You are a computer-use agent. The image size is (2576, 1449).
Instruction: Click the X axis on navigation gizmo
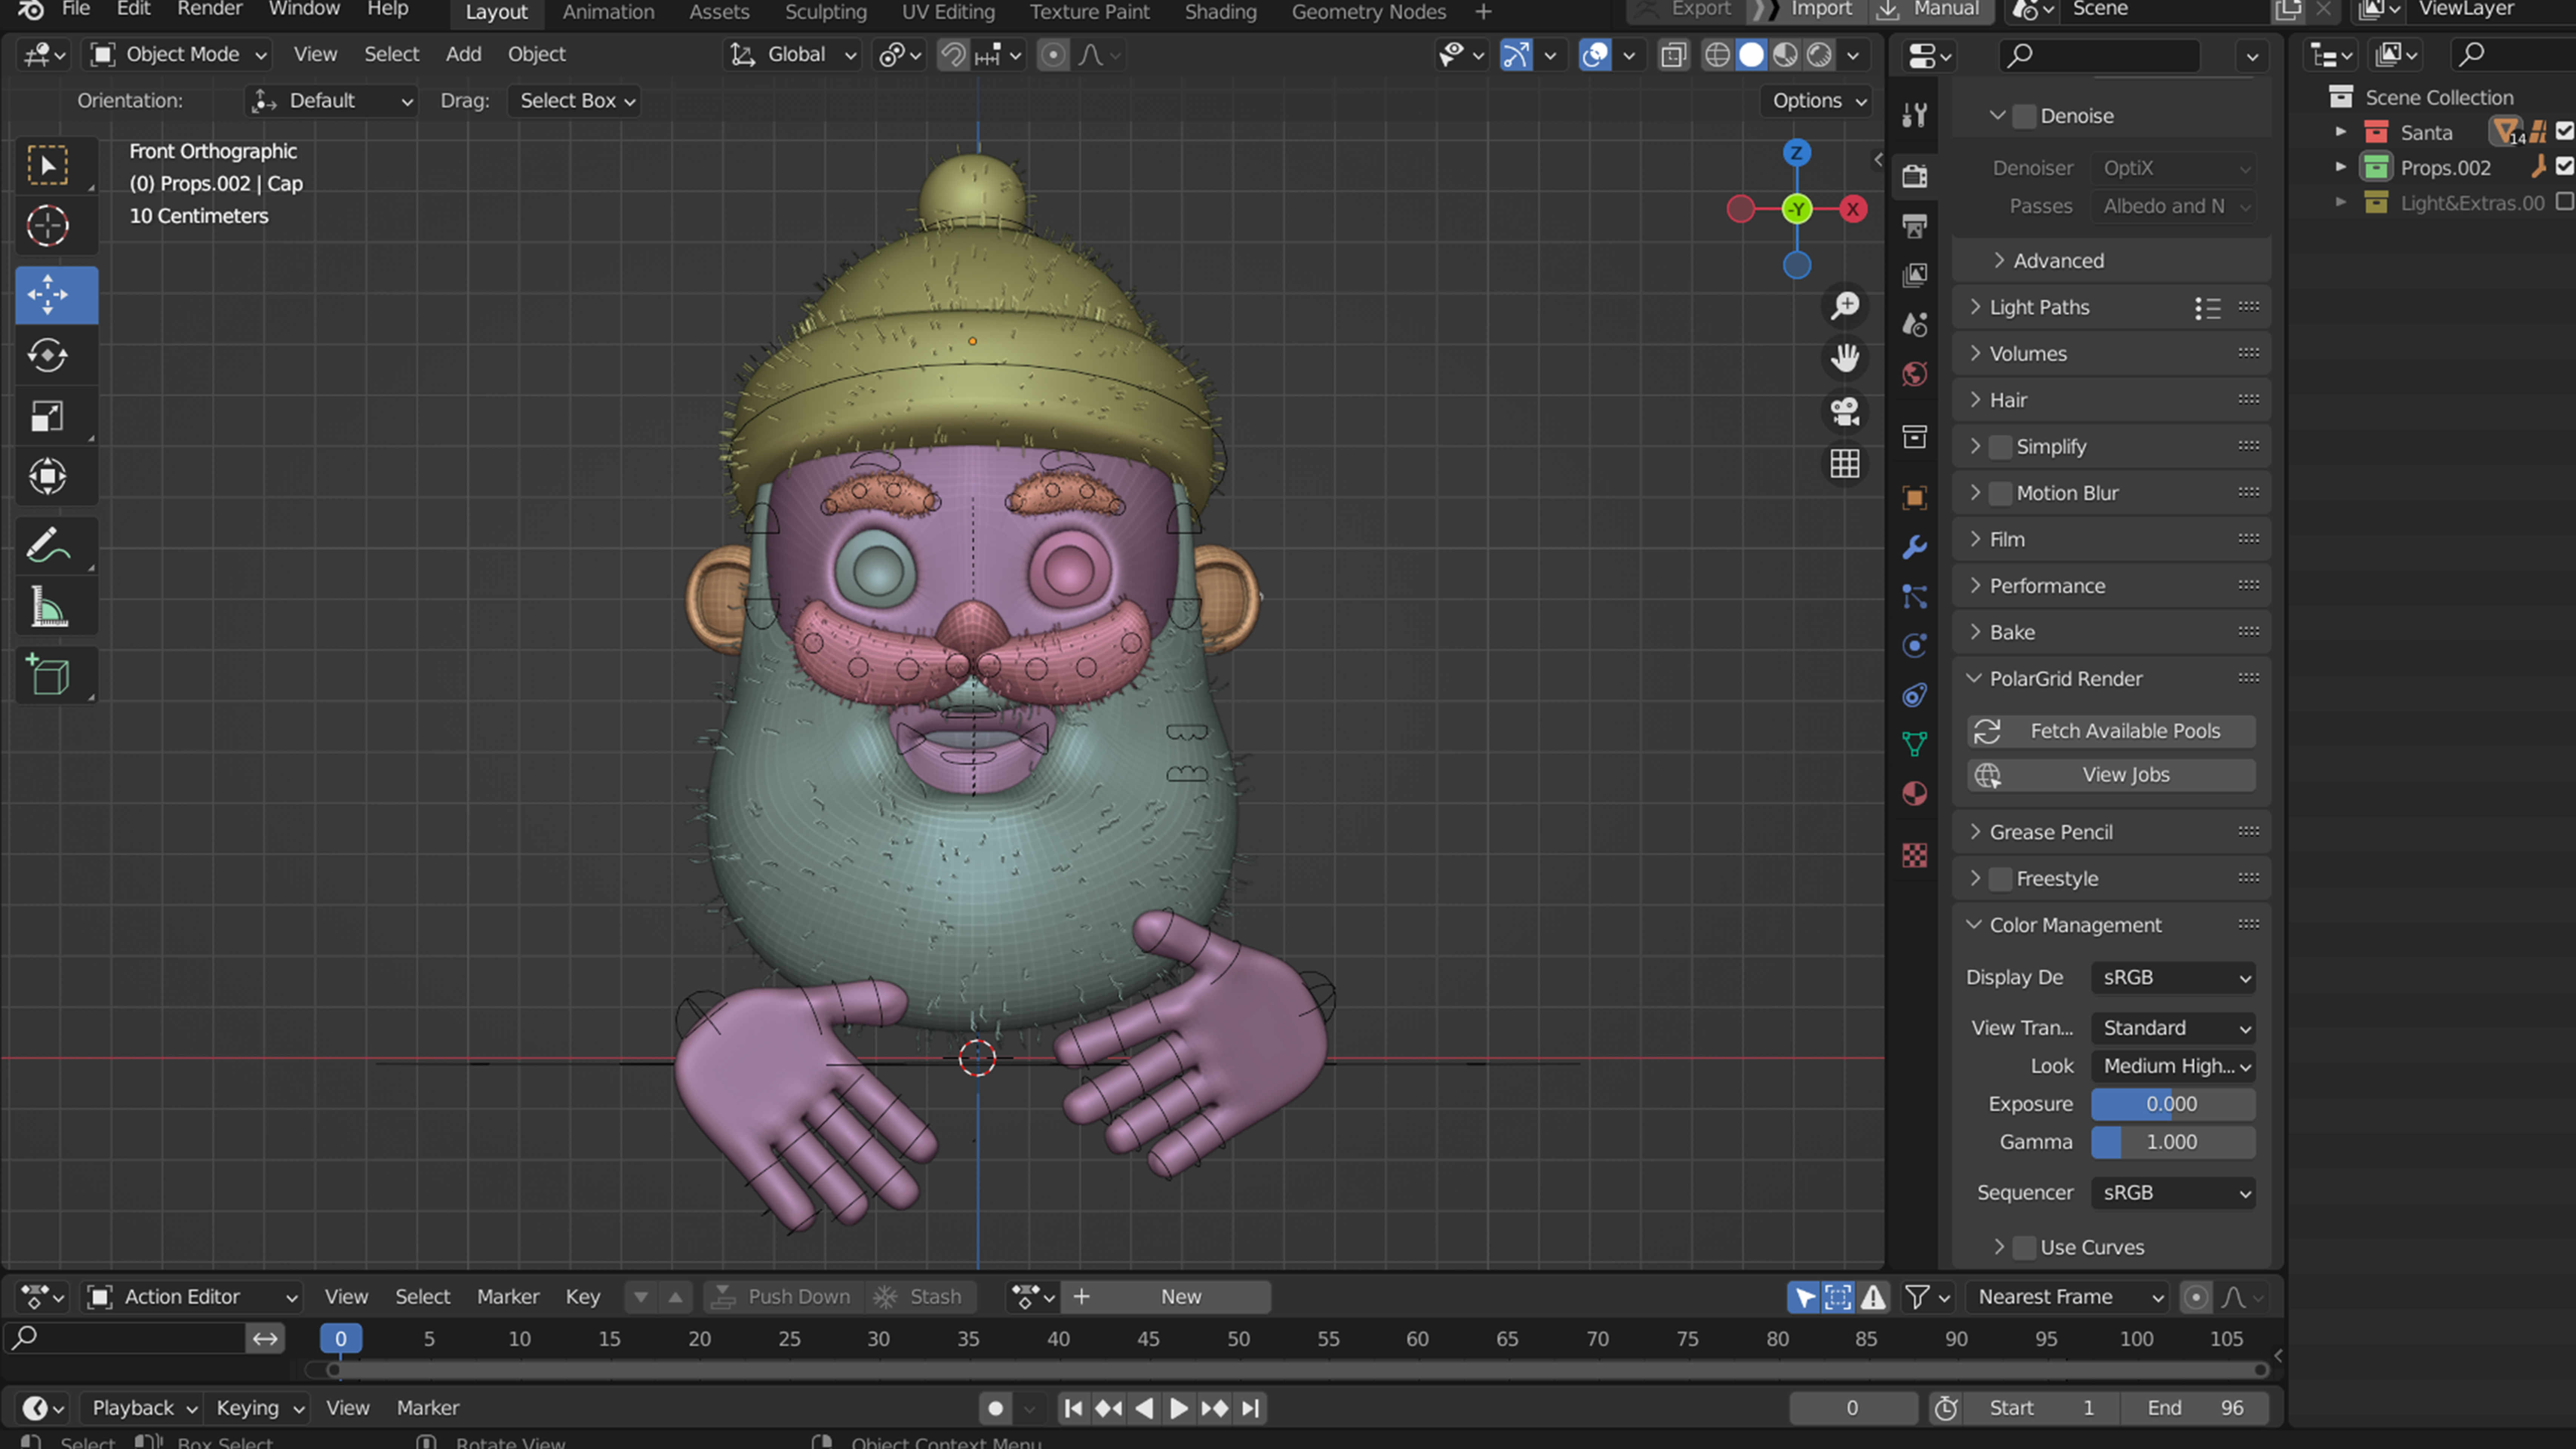point(1853,209)
